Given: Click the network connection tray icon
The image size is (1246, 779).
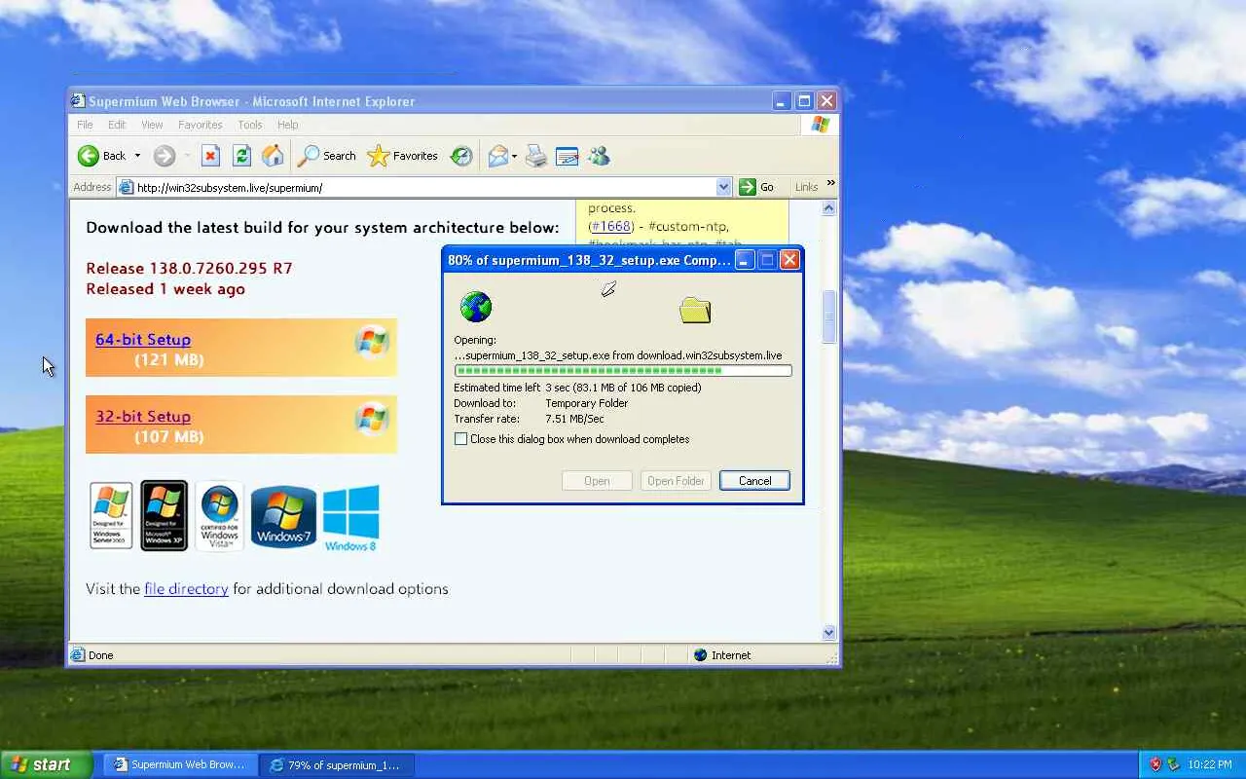Looking at the screenshot, I should tap(1173, 764).
